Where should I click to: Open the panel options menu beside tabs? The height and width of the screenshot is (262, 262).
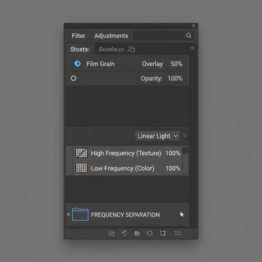[192, 49]
